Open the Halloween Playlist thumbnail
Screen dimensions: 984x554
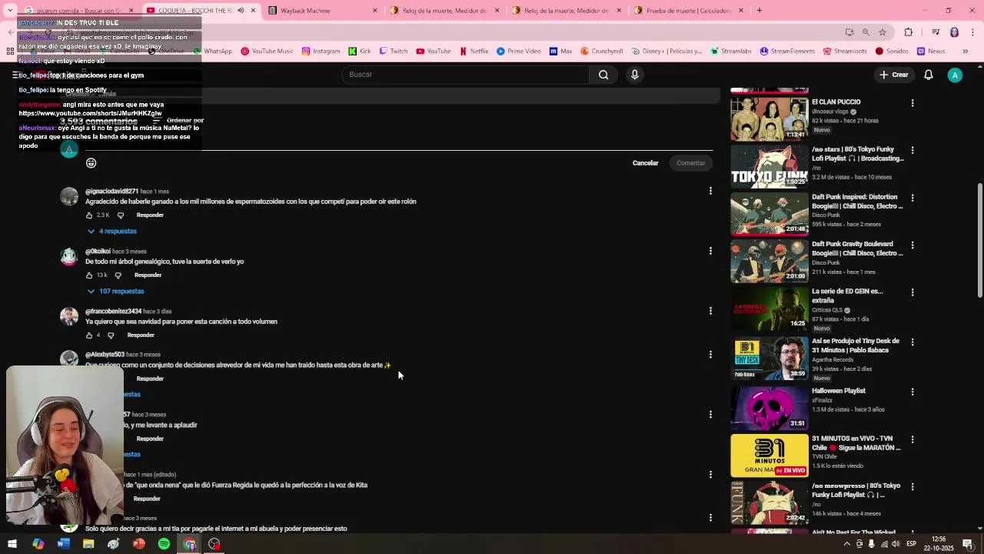(x=770, y=408)
